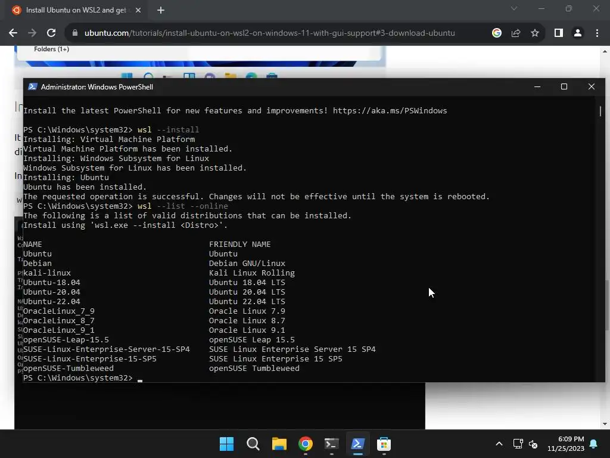Click browser scrollbar up arrow
Screen dimensions: 610x458
(x=605, y=51)
